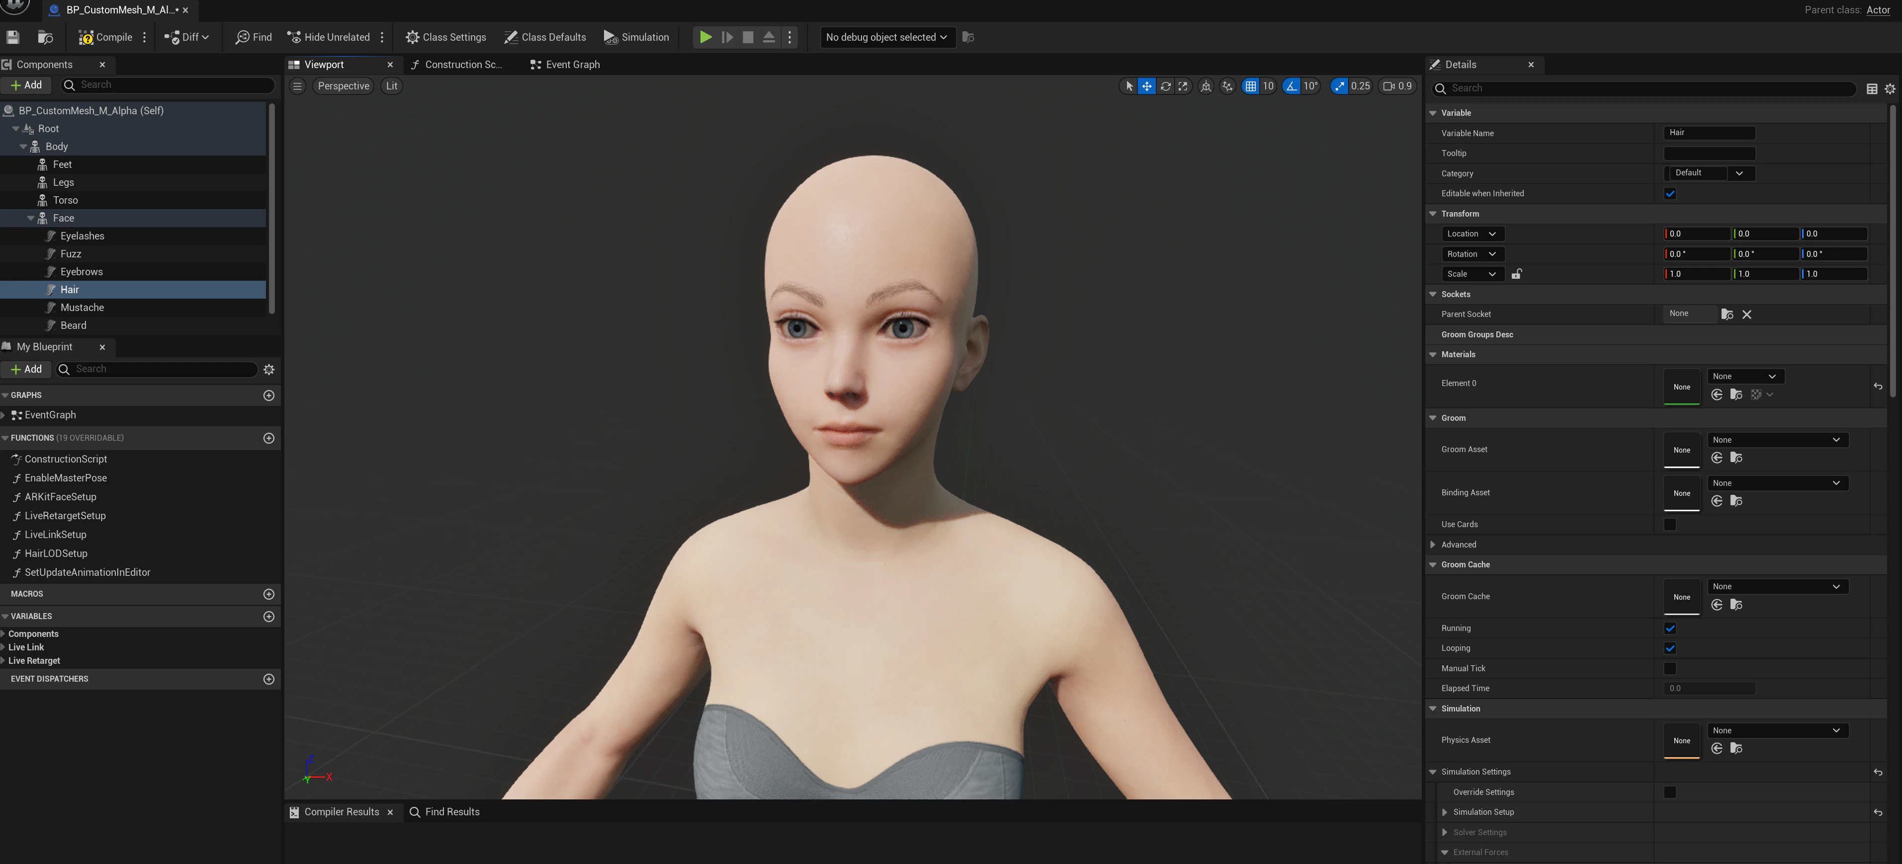Uncheck the Looping checkbox
This screenshot has height=864, width=1902.
point(1670,648)
